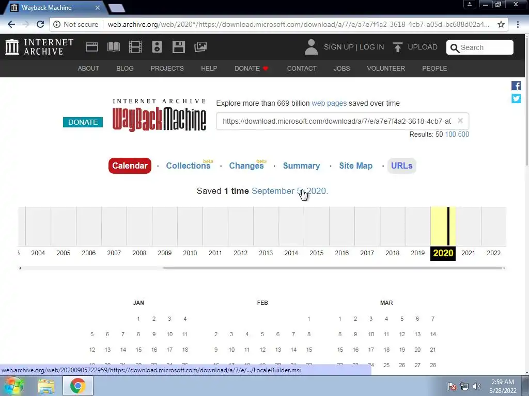The height and width of the screenshot is (396, 529).
Task: Open Chrome menu three dots
Action: [518, 24]
